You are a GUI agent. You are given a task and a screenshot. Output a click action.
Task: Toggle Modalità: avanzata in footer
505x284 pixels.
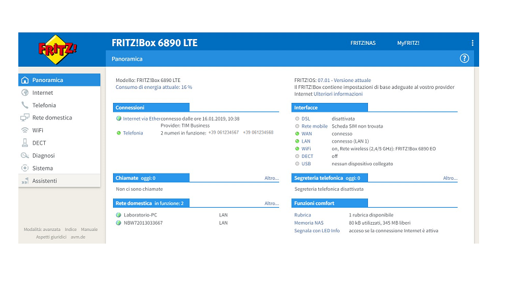[x=42, y=230]
